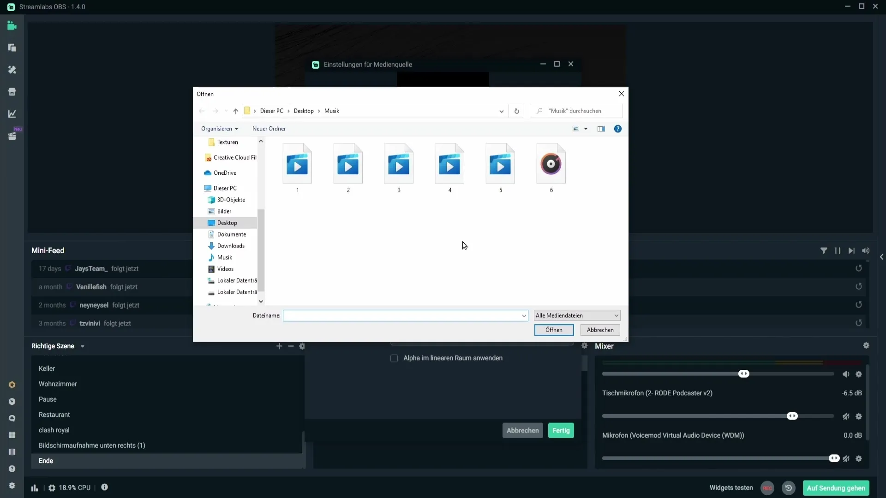Open help in the Öffnen dialog

(618, 129)
